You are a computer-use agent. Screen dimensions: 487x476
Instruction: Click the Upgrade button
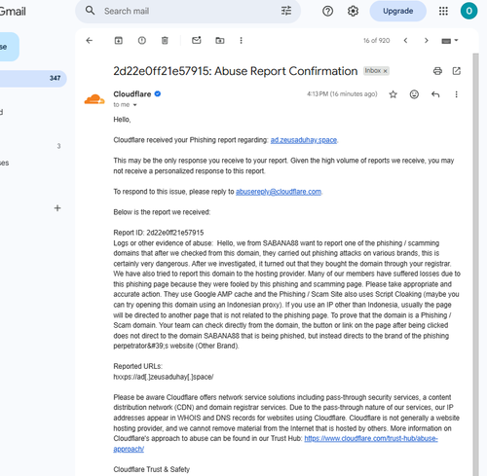(x=397, y=11)
